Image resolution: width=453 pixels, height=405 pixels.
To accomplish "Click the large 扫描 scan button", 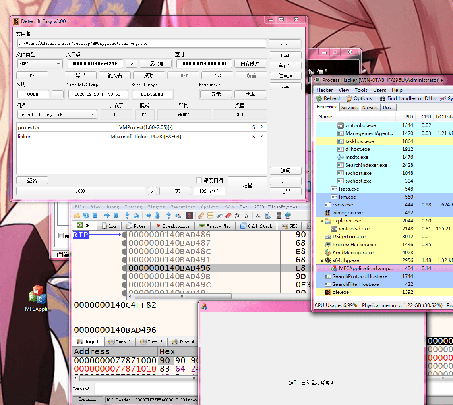I will pos(247,186).
